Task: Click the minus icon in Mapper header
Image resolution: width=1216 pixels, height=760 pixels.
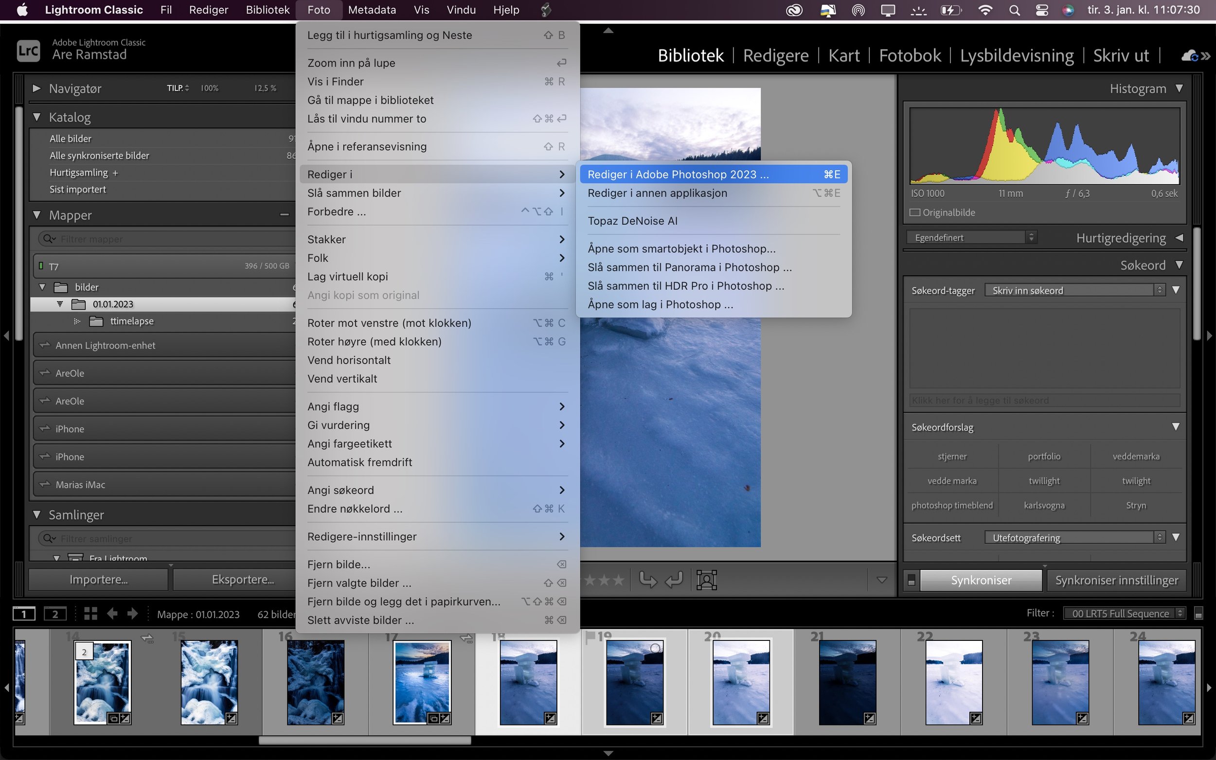Action: click(x=285, y=214)
